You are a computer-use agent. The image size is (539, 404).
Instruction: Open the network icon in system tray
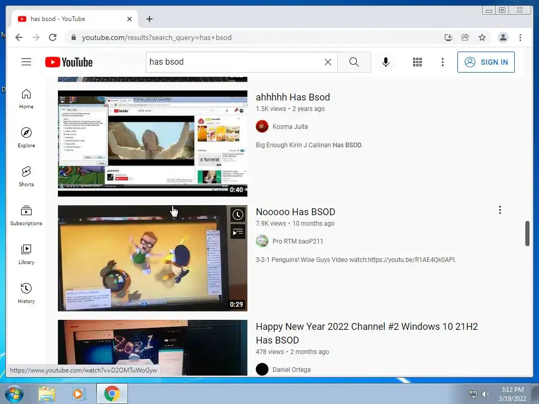pos(473,394)
